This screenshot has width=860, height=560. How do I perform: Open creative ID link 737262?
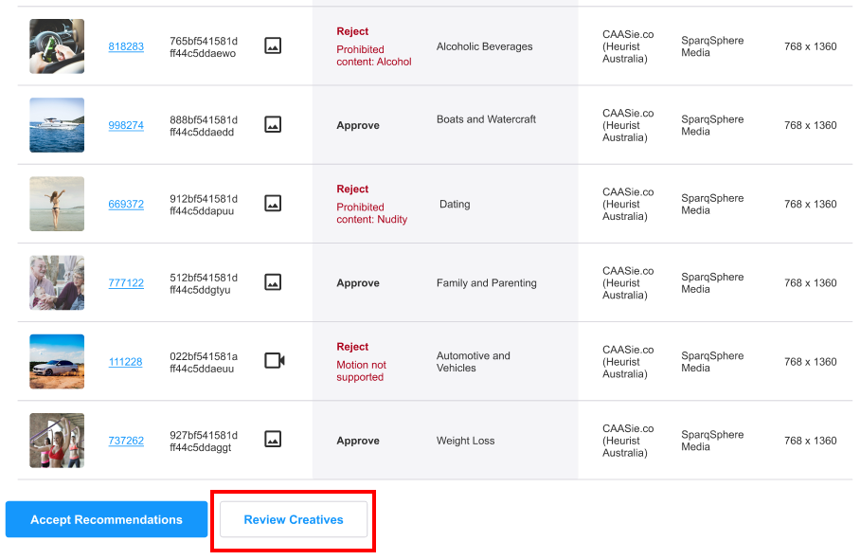point(126,442)
